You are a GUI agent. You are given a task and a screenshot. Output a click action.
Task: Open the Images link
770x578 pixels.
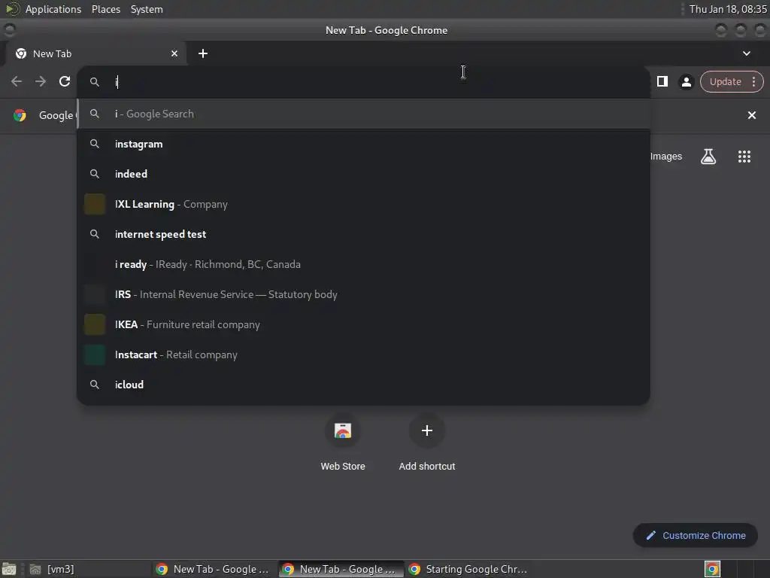pos(666,157)
